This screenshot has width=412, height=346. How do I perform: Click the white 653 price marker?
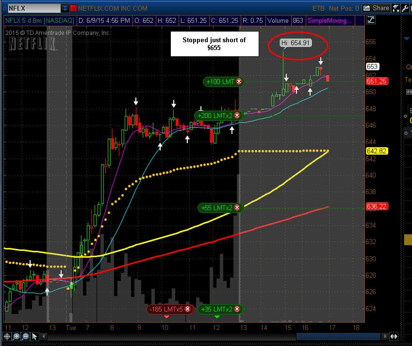point(372,66)
